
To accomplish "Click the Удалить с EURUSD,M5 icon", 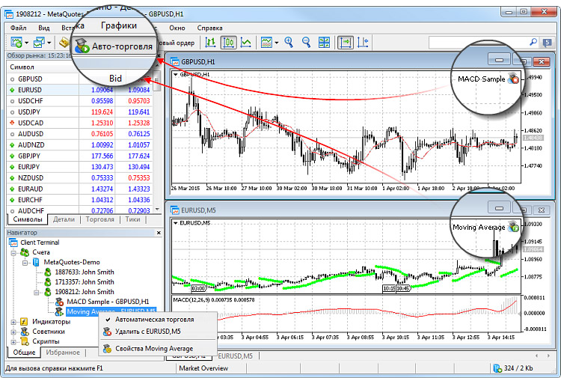I will [x=107, y=332].
